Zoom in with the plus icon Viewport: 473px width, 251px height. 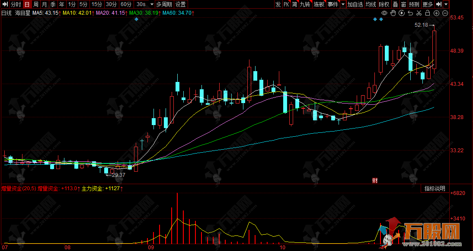pyautogui.click(x=436, y=13)
